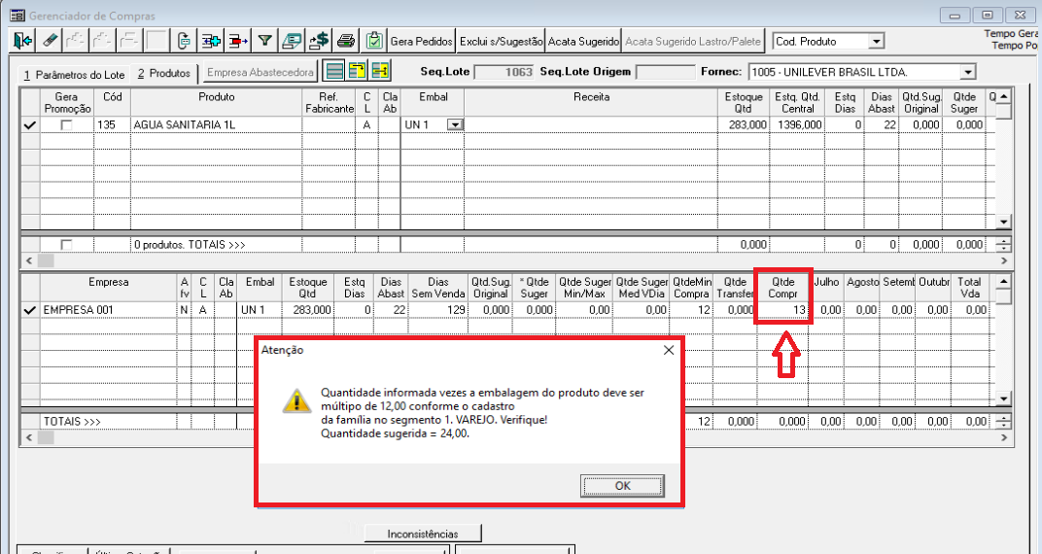
Task: Click row selector checkmark for product 135
Action: pyautogui.click(x=30, y=124)
